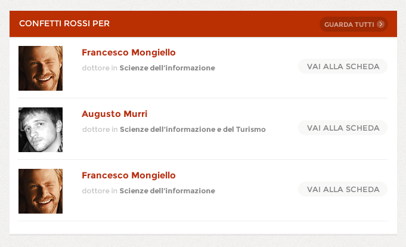Image resolution: width=406 pixels, height=247 pixels.
Task: Open the Augusto Murri name link
Action: [x=114, y=114]
